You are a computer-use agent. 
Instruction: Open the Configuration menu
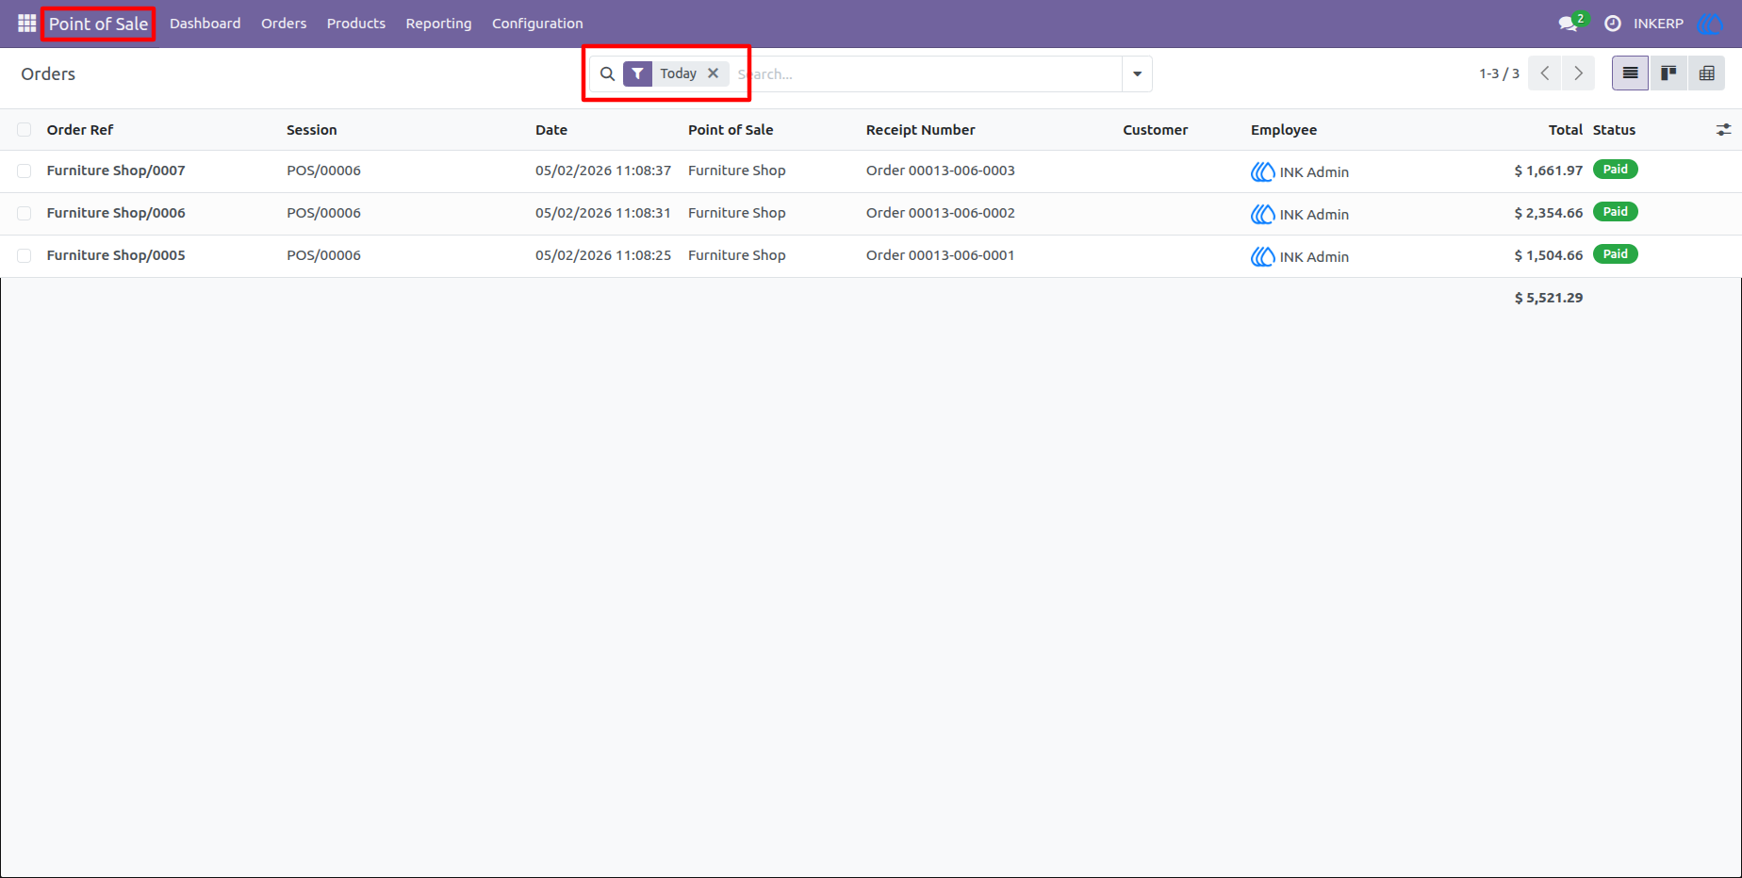click(x=537, y=23)
